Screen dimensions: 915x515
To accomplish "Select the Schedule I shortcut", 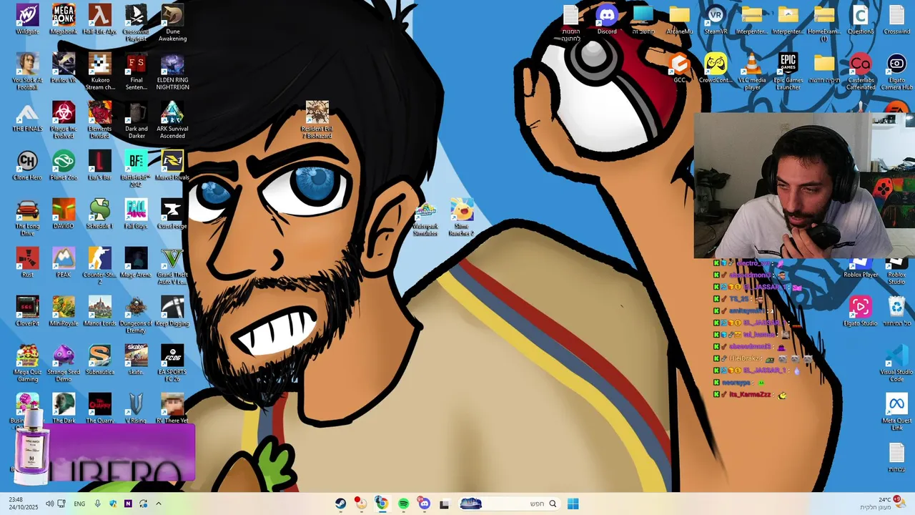I will [x=100, y=214].
